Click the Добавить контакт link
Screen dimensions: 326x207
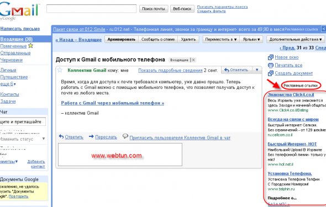point(36,164)
